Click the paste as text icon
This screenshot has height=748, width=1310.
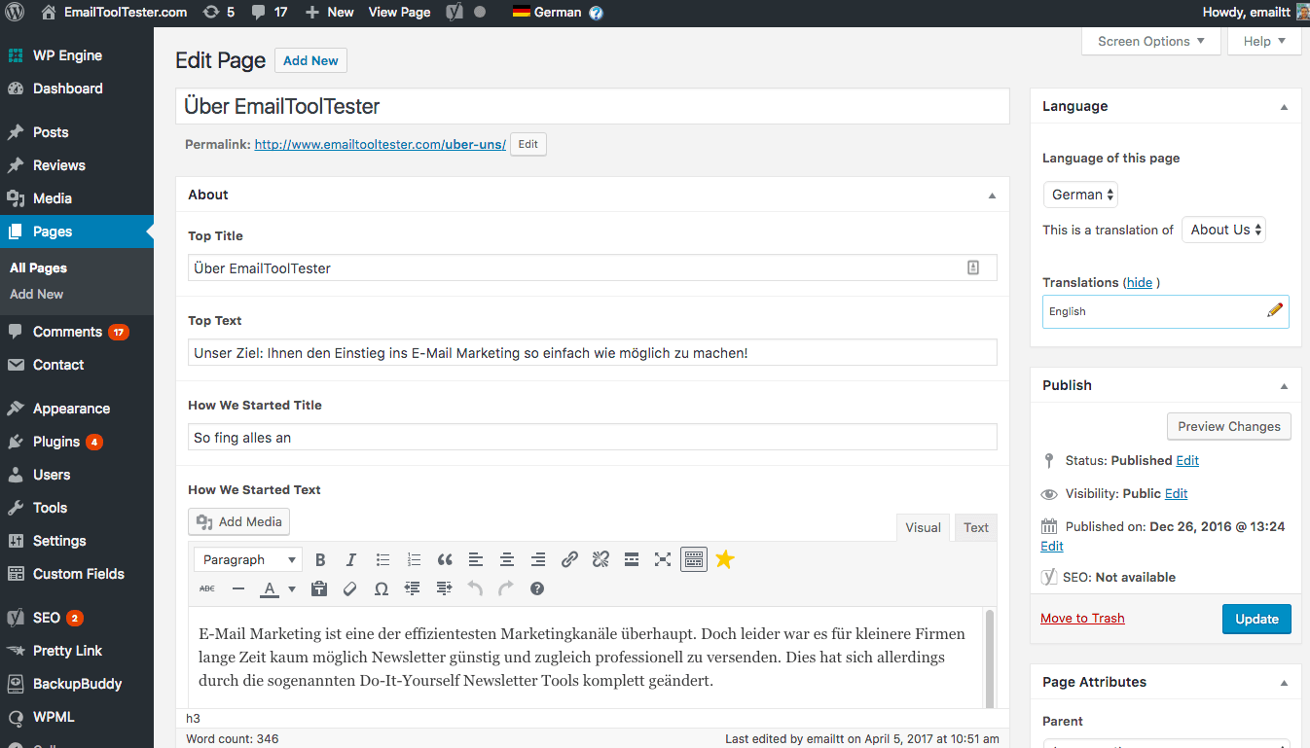(x=318, y=588)
